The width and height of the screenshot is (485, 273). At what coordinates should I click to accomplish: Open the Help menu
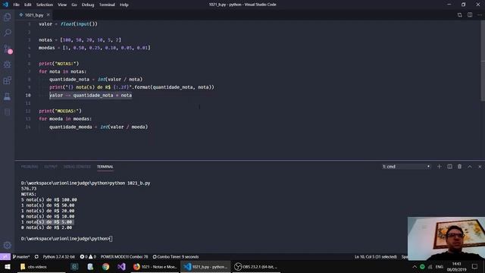[x=124, y=5]
